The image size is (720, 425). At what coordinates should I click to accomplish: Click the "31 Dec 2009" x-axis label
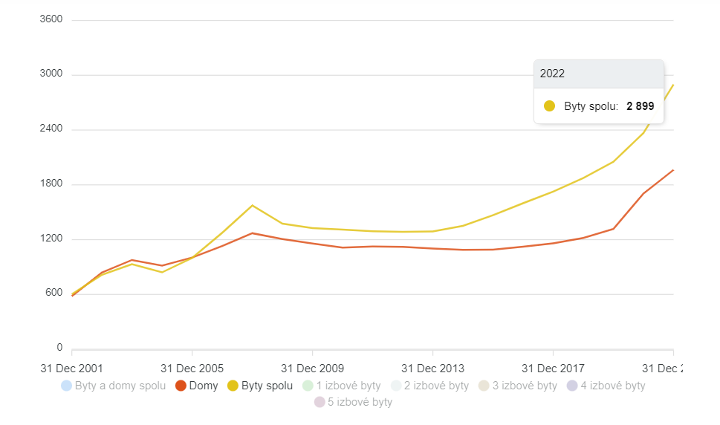[313, 368]
